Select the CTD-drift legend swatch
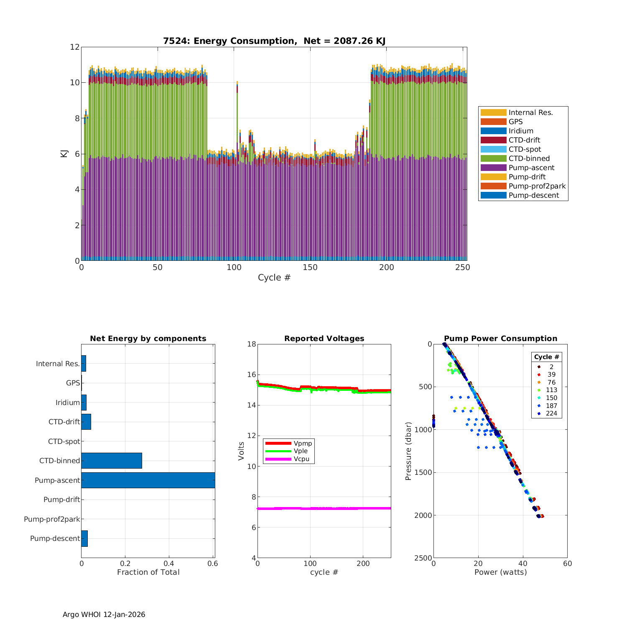 (x=493, y=140)
